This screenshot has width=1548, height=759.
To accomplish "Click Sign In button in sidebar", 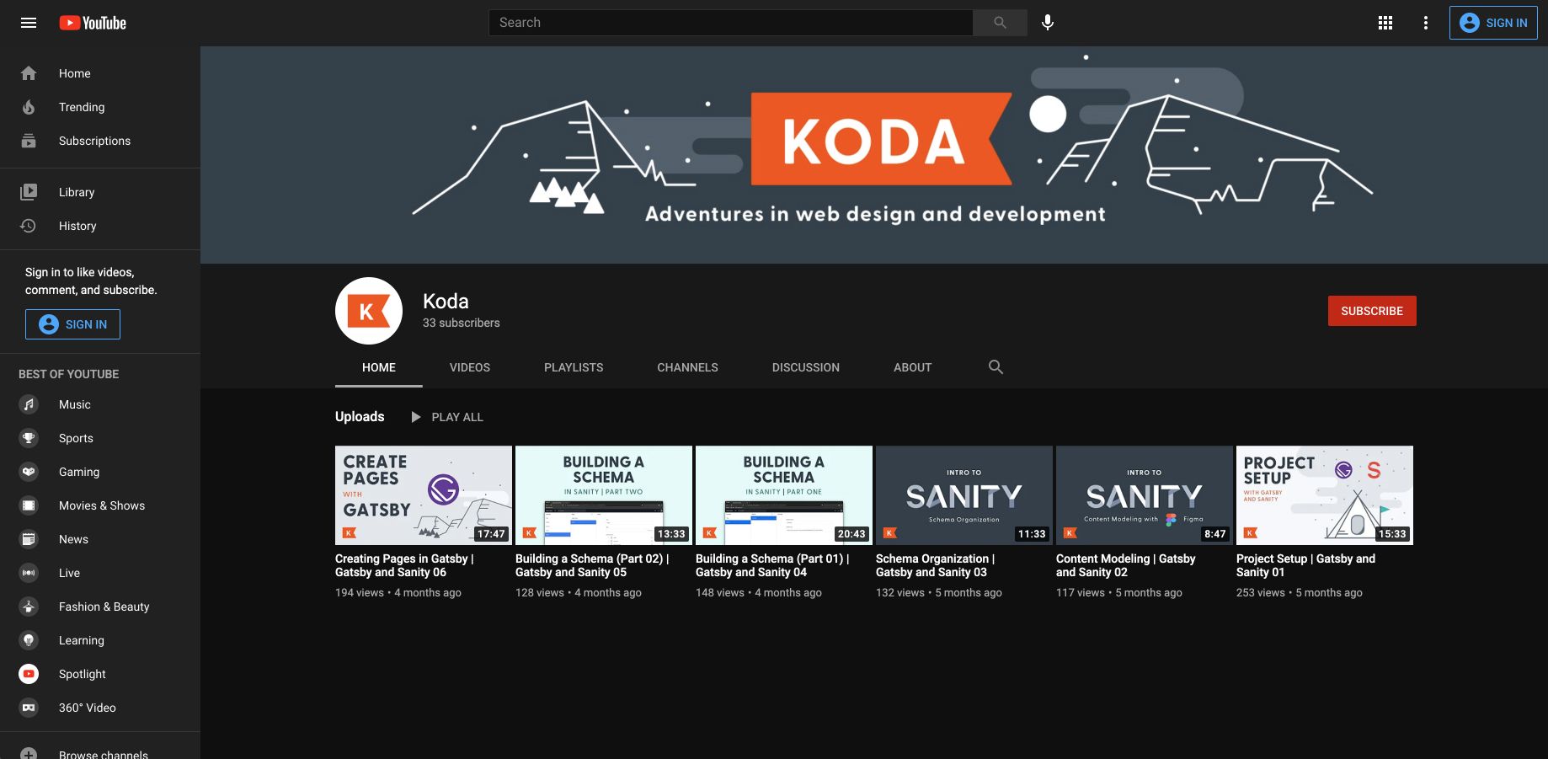I will (72, 324).
